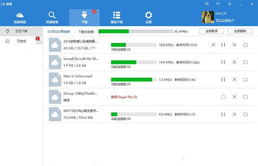Click the 当前连接数:20 connection count

pyautogui.click(x=121, y=84)
